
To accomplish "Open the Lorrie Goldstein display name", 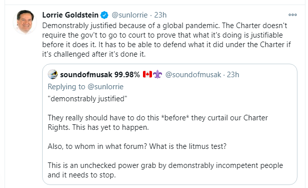I will (x=70, y=15).
